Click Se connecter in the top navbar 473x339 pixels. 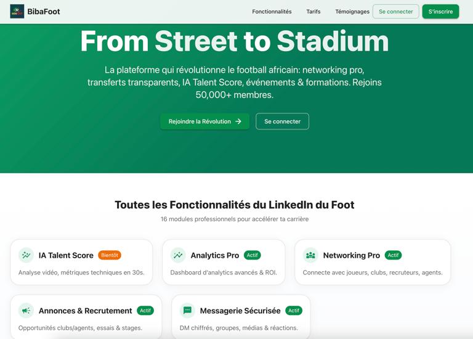pyautogui.click(x=395, y=12)
